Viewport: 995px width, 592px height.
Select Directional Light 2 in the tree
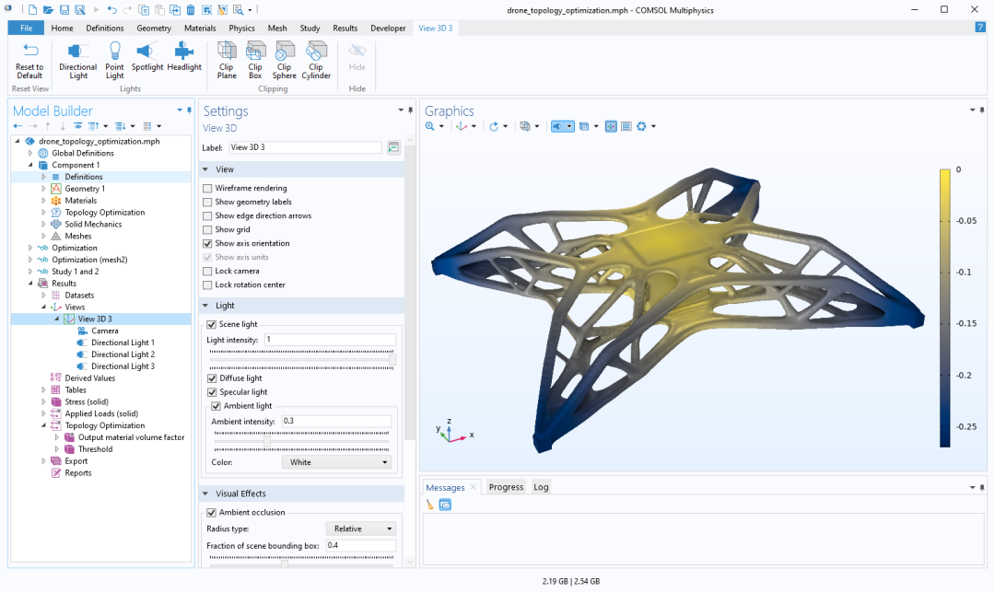click(x=123, y=355)
